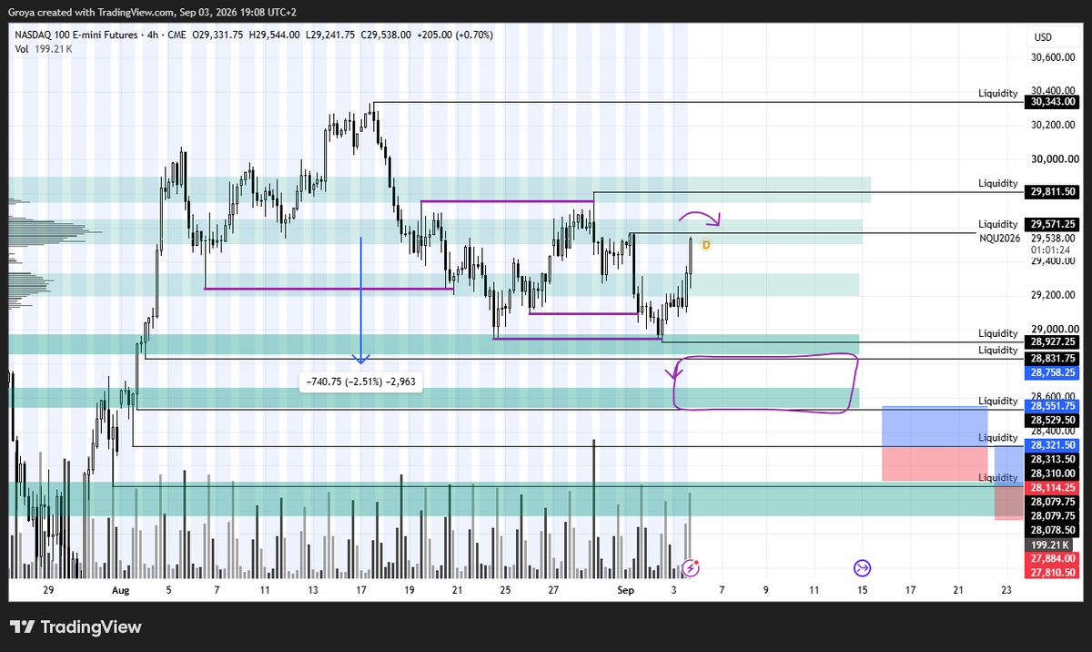Viewport: 1092px width, 652px height.
Task: Click the Liquidity label at the 28,927.25 line
Action: 998,334
